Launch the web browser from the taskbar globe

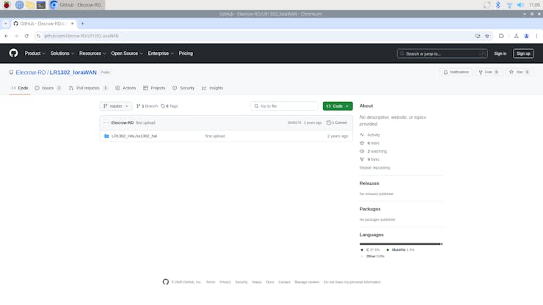tap(19, 5)
